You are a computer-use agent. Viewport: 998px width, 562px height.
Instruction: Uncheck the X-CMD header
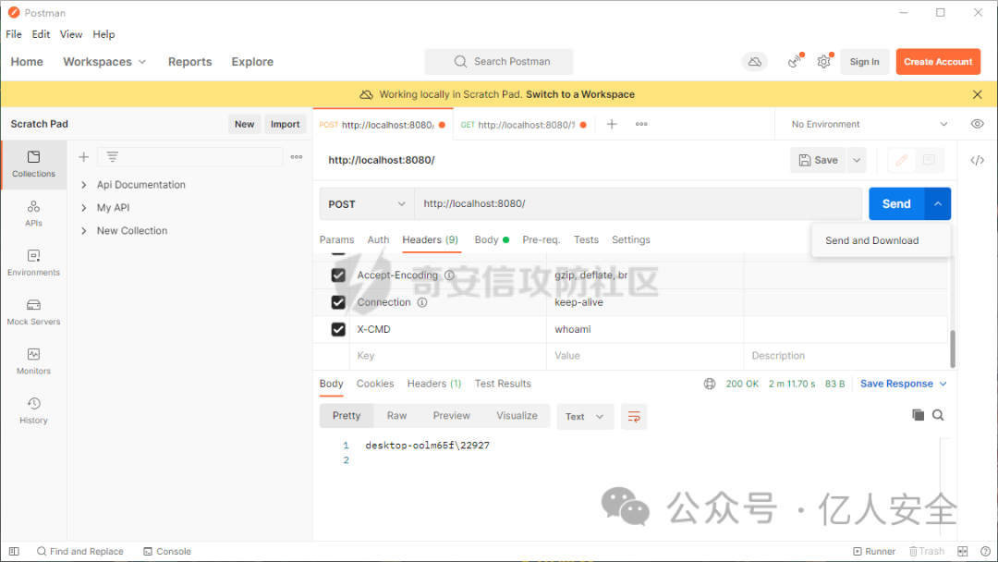[338, 329]
